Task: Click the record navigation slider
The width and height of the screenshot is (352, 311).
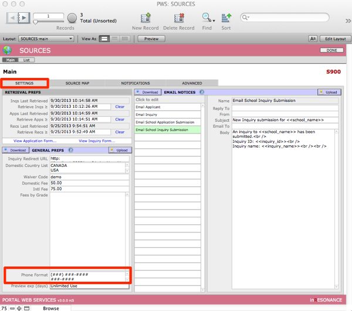Action: point(50,22)
